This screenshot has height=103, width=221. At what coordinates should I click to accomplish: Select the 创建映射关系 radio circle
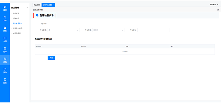click(37, 15)
